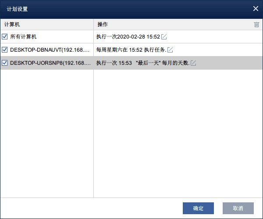Click the 计算机 column header
This screenshot has height=219, width=263.
point(12,25)
